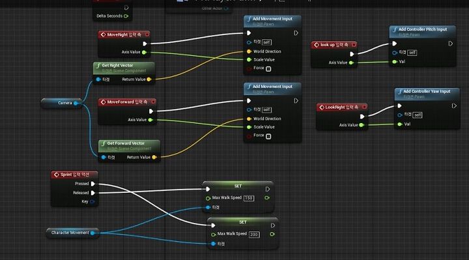Click exec input pin of SET 200 node

213,225
